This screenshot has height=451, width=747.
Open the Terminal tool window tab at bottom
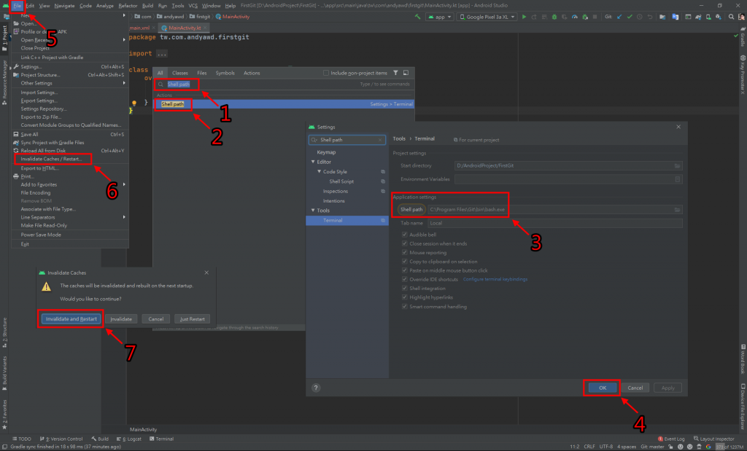point(161,439)
